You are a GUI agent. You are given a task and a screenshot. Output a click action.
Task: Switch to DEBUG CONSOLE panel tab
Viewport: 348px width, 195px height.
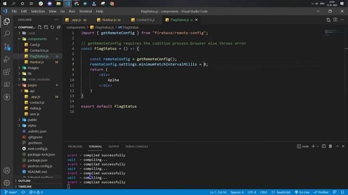coord(136,146)
